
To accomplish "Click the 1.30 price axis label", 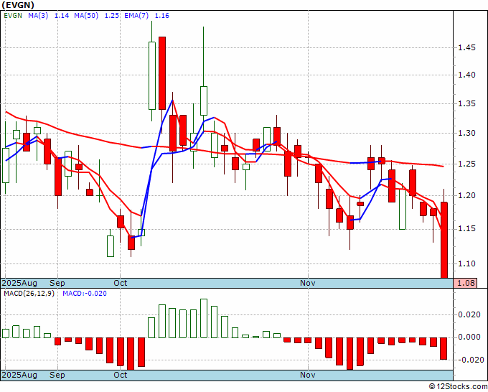I will (466, 133).
